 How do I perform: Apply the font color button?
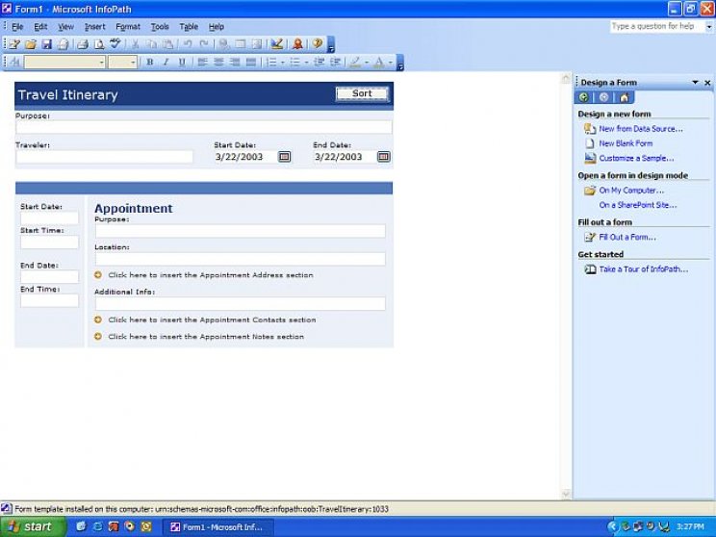[379, 63]
